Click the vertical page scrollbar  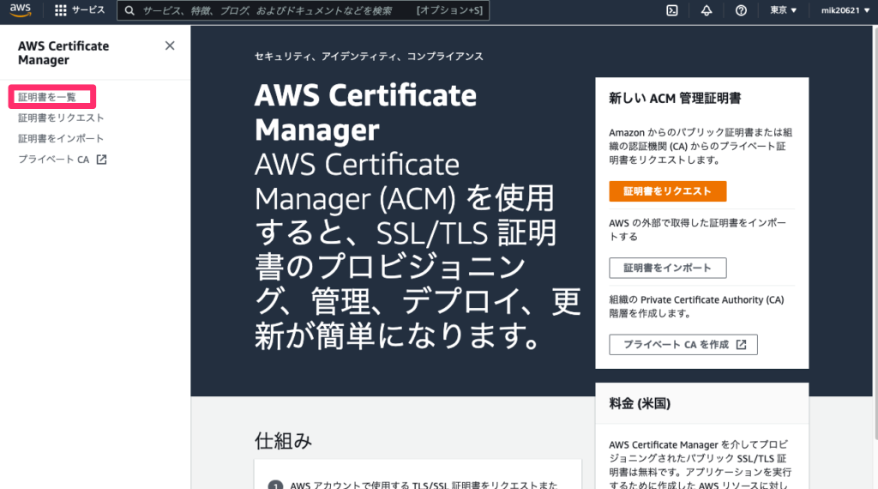click(x=875, y=232)
